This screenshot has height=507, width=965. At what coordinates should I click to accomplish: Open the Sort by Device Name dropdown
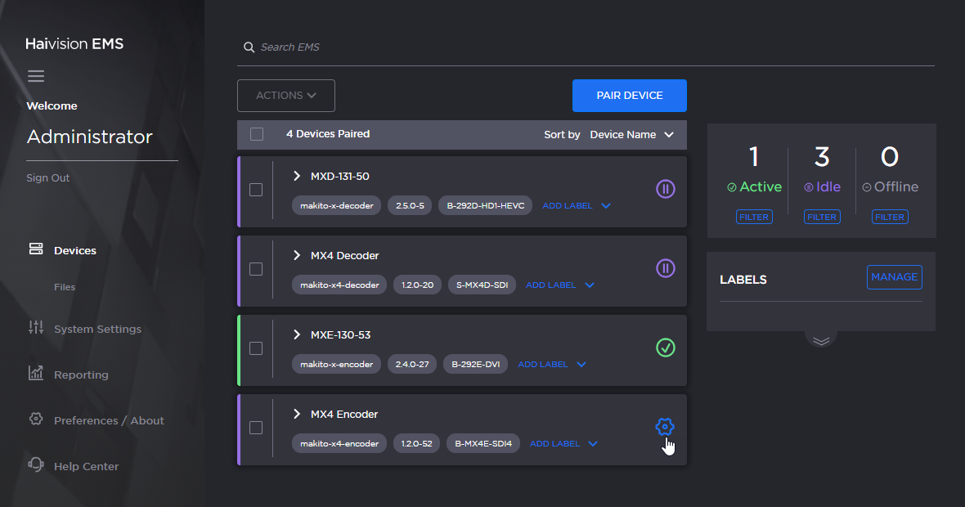click(632, 134)
